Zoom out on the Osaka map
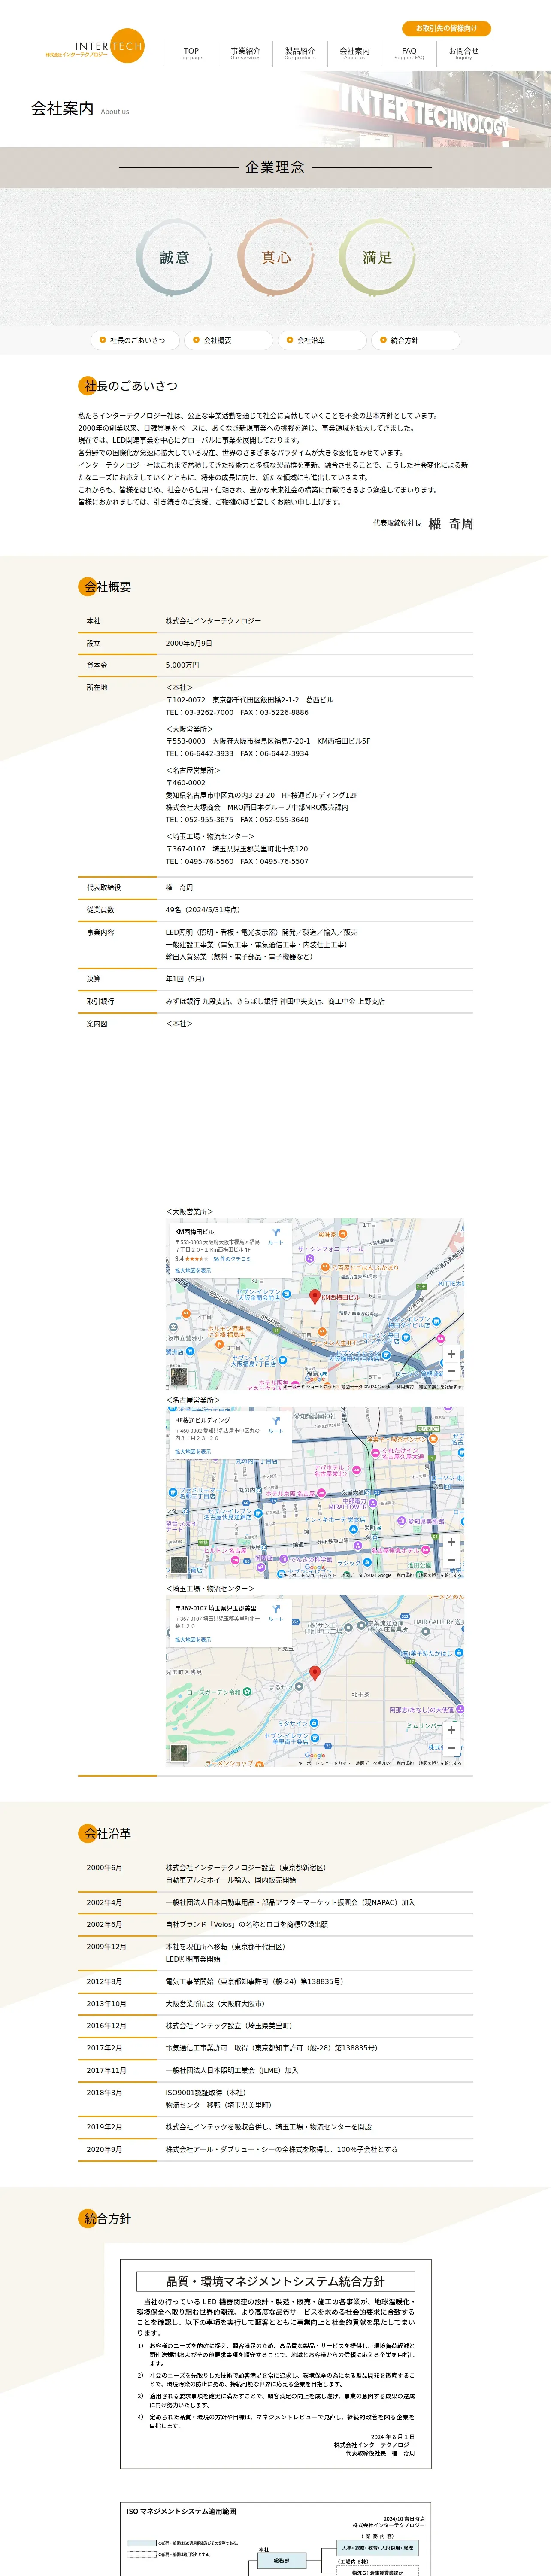 point(451,1371)
